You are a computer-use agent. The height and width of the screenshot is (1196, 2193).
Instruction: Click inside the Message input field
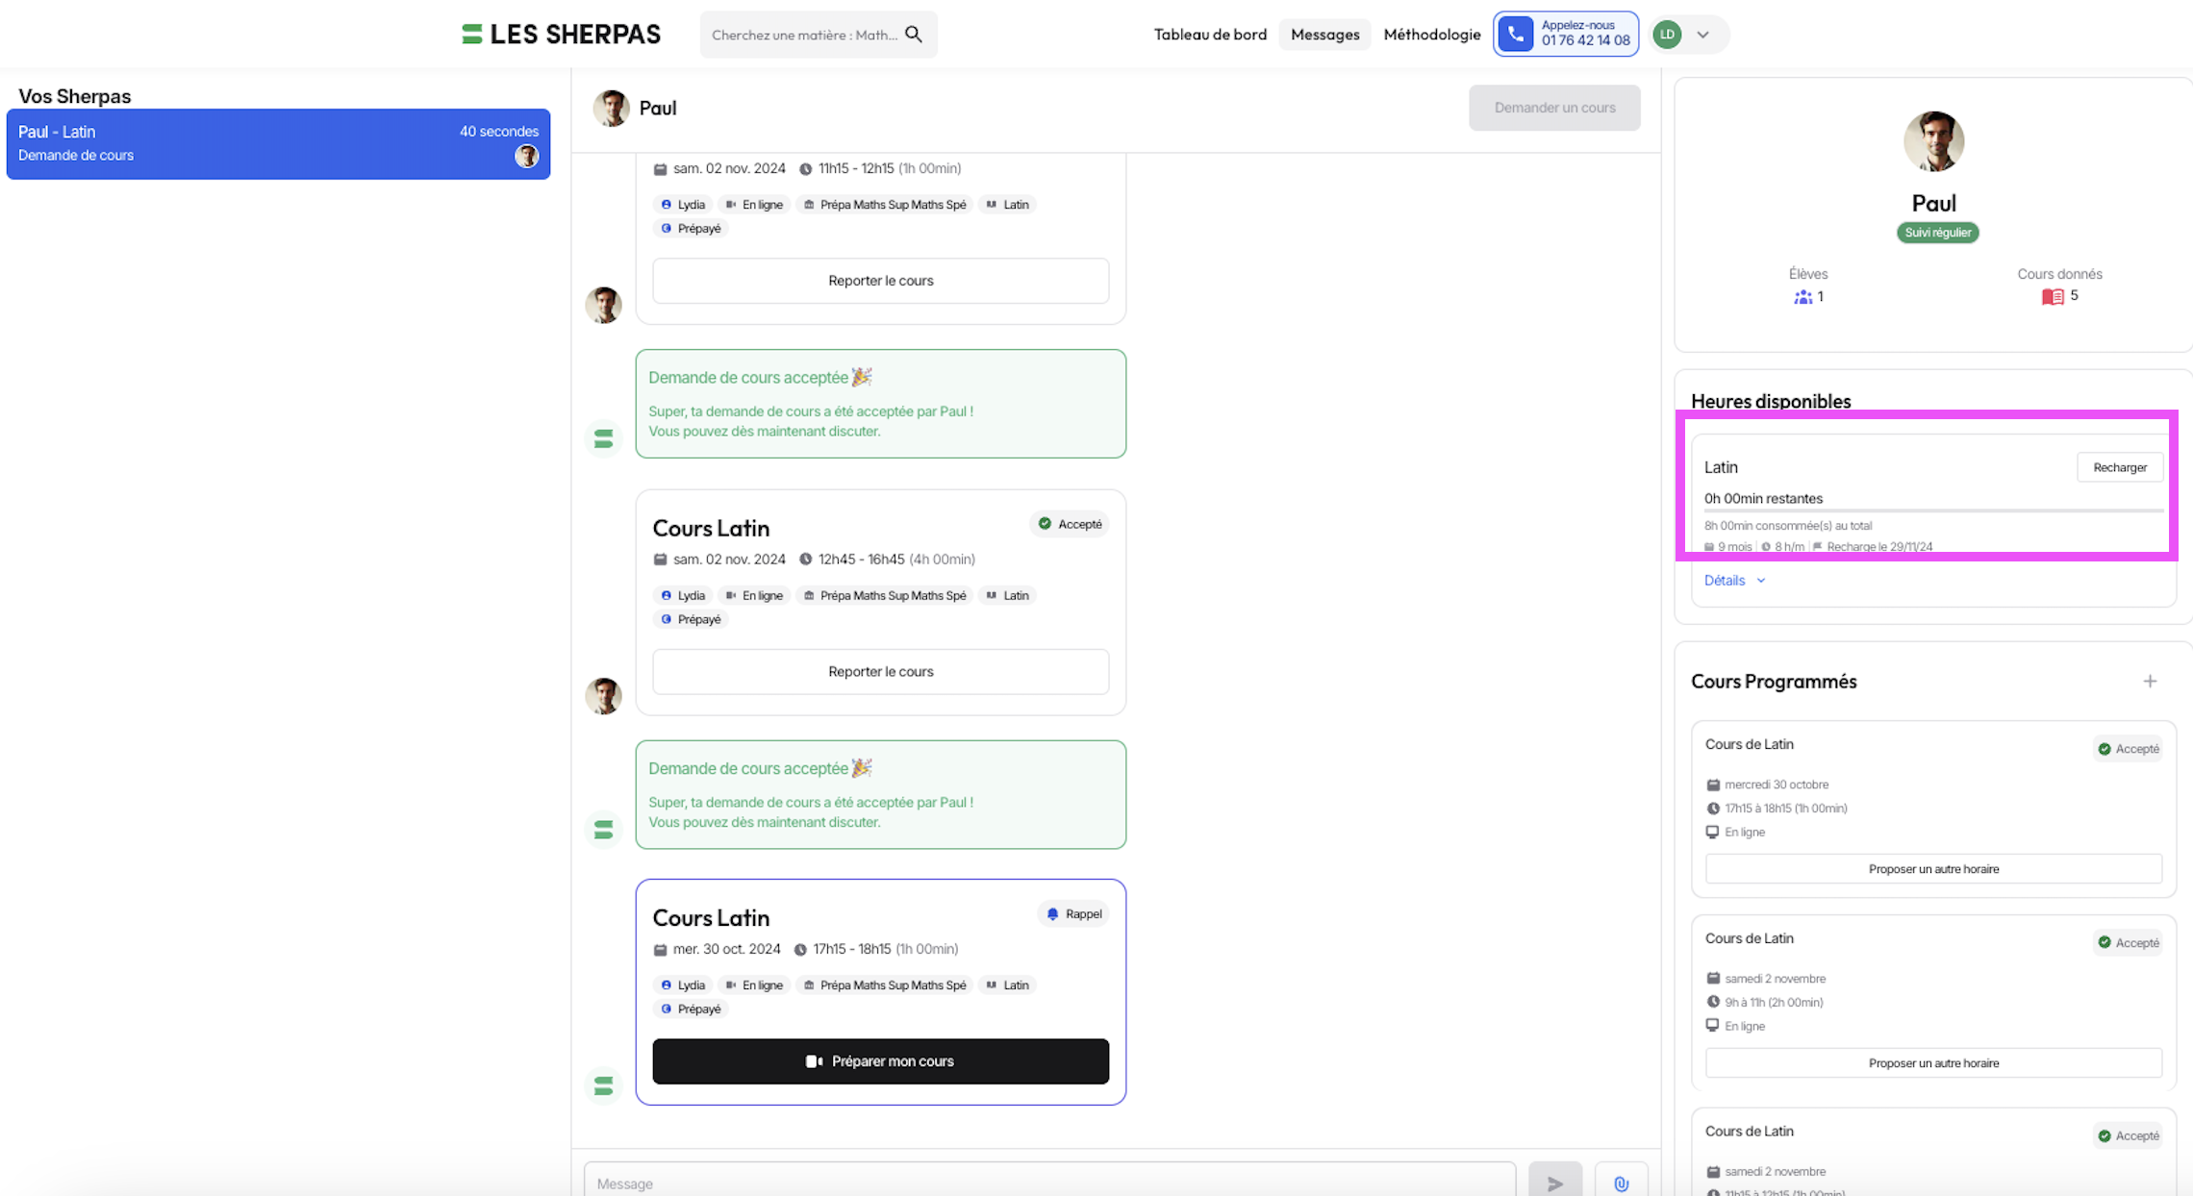[1048, 1183]
